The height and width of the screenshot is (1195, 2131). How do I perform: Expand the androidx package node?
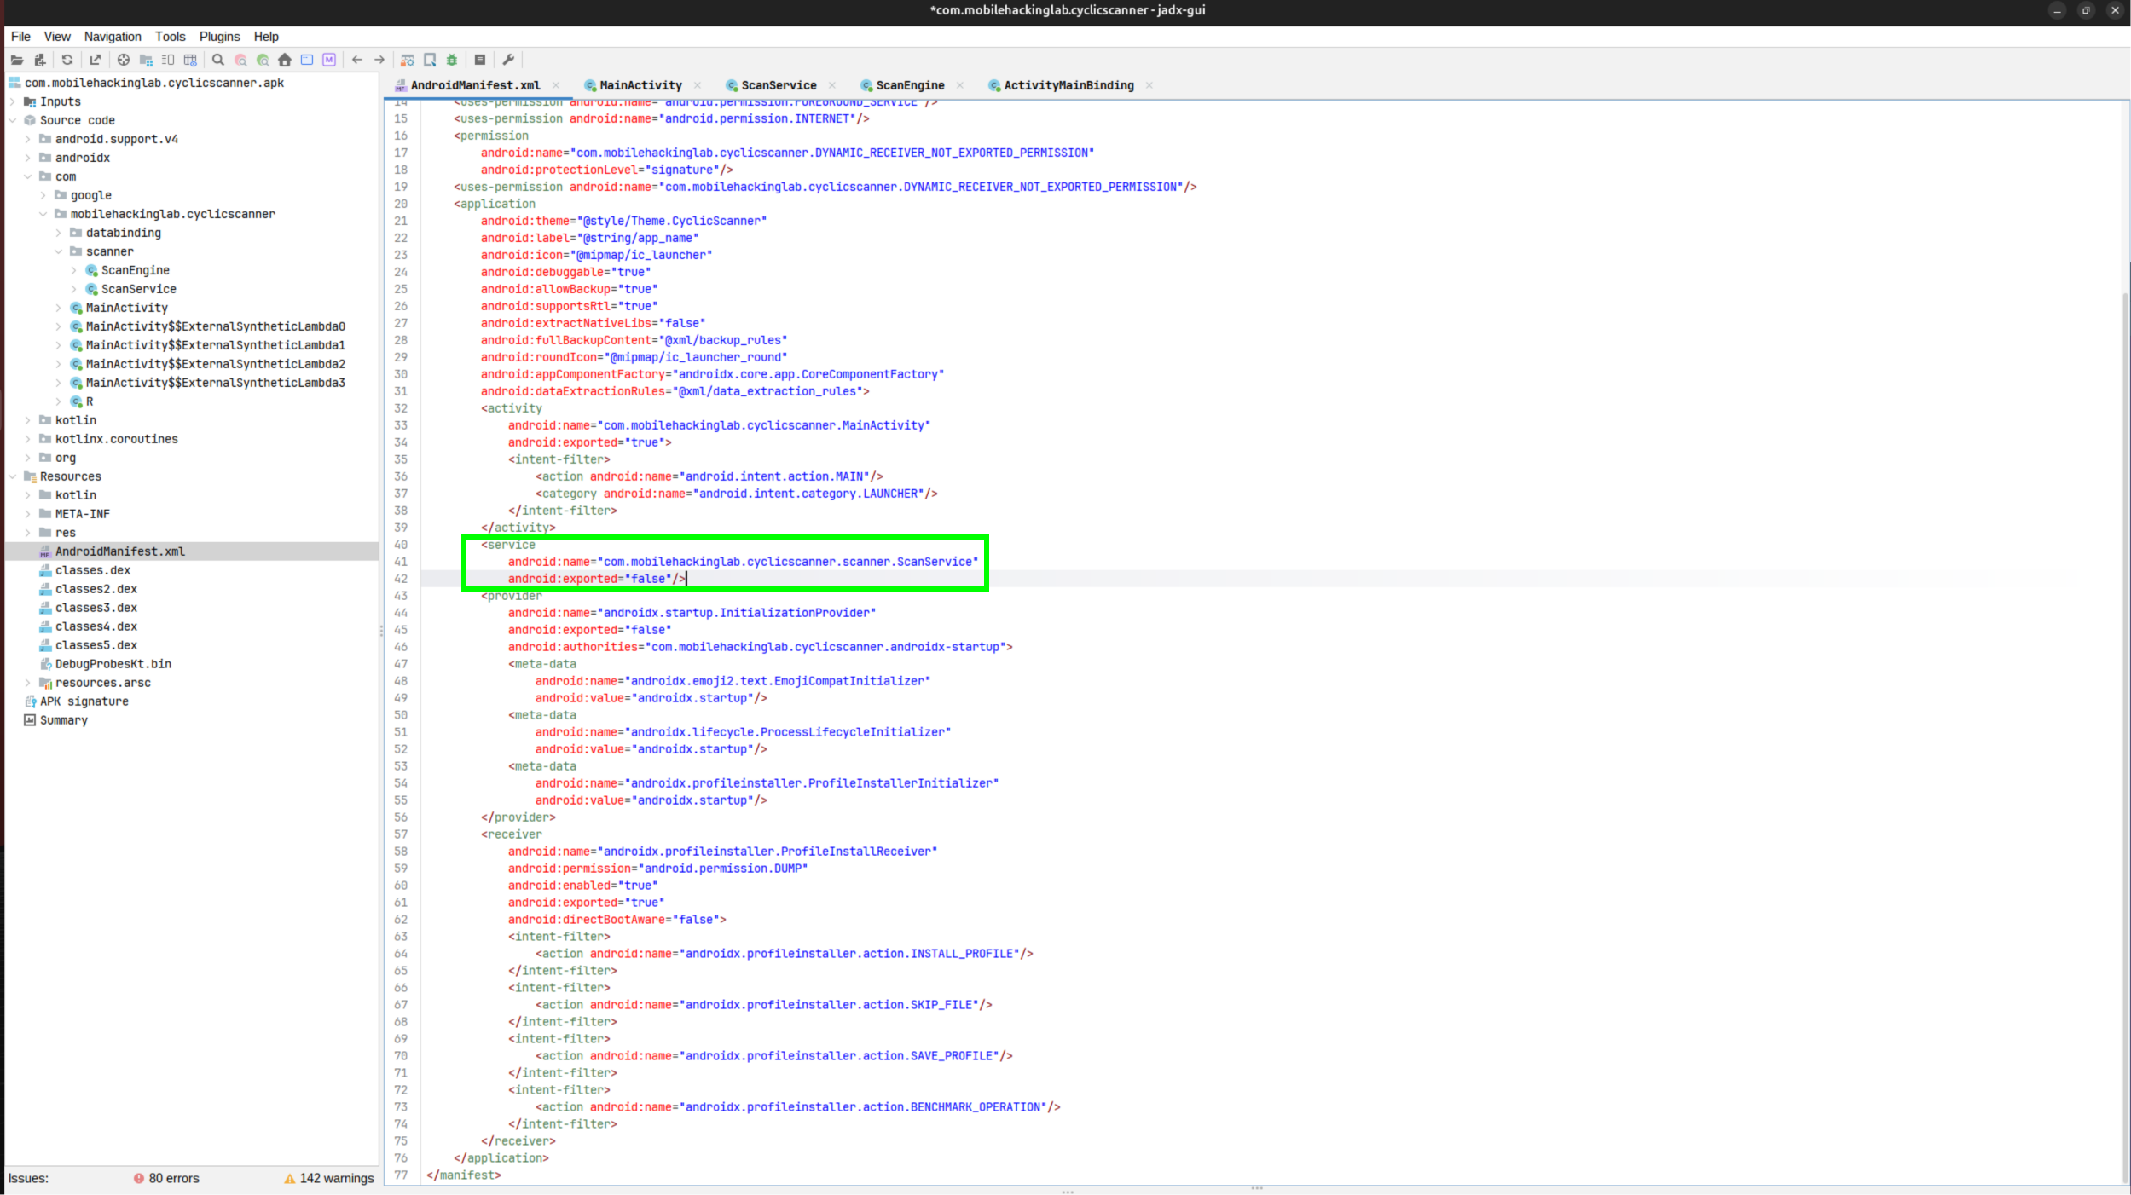(x=28, y=158)
